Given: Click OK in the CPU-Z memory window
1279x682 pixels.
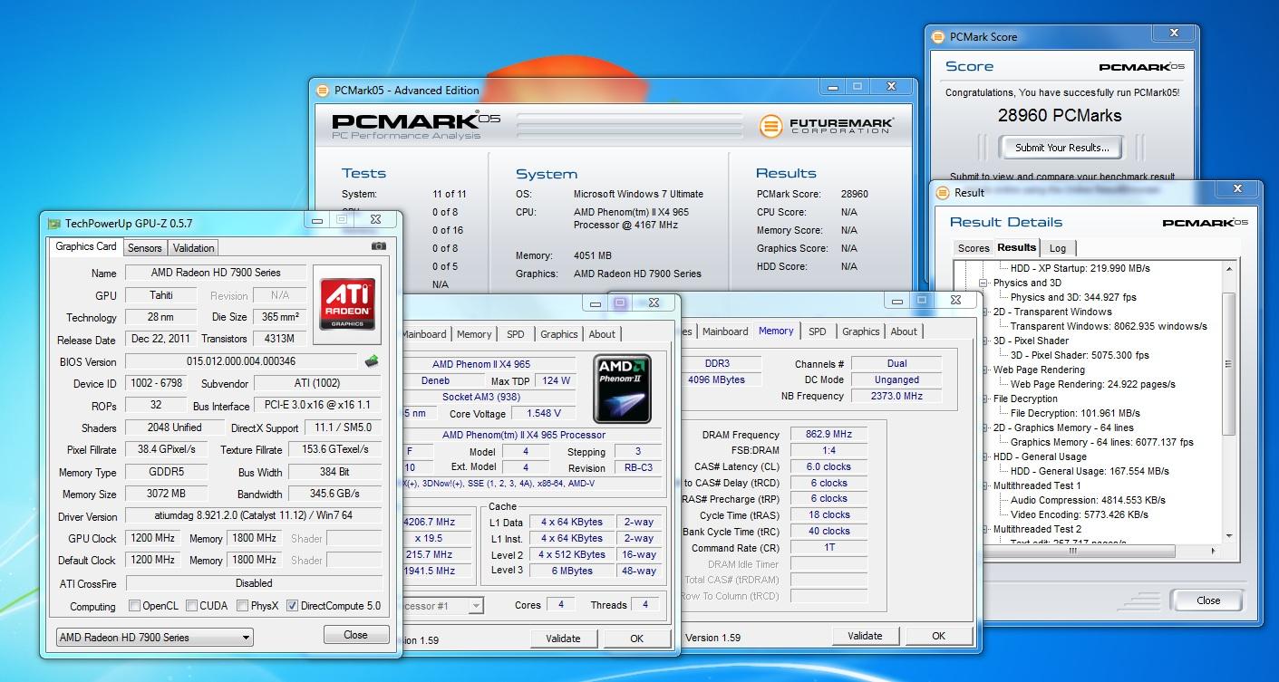Looking at the screenshot, I should pyautogui.click(x=938, y=636).
